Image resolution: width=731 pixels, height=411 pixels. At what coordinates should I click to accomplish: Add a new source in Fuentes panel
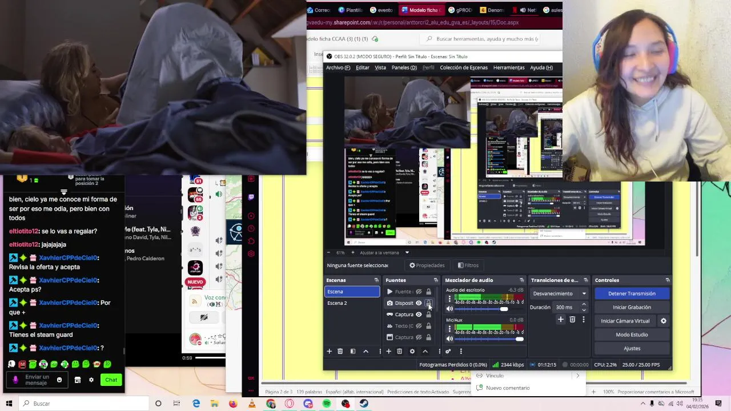pyautogui.click(x=388, y=351)
